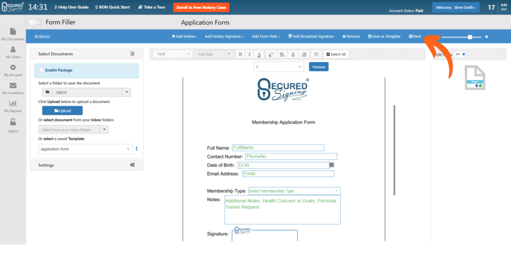Click Enroll In Free Notary Class
Image resolution: width=511 pixels, height=256 pixels.
201,7
